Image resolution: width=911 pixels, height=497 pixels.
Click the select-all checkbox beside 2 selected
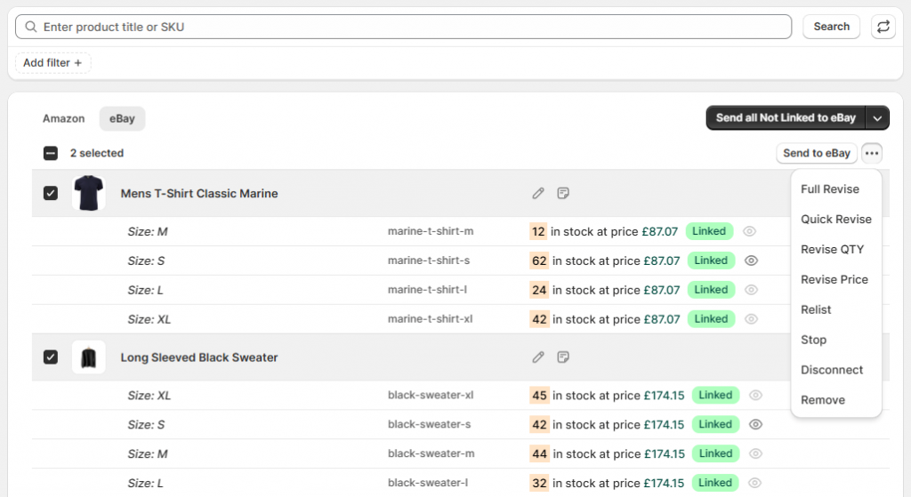point(51,153)
